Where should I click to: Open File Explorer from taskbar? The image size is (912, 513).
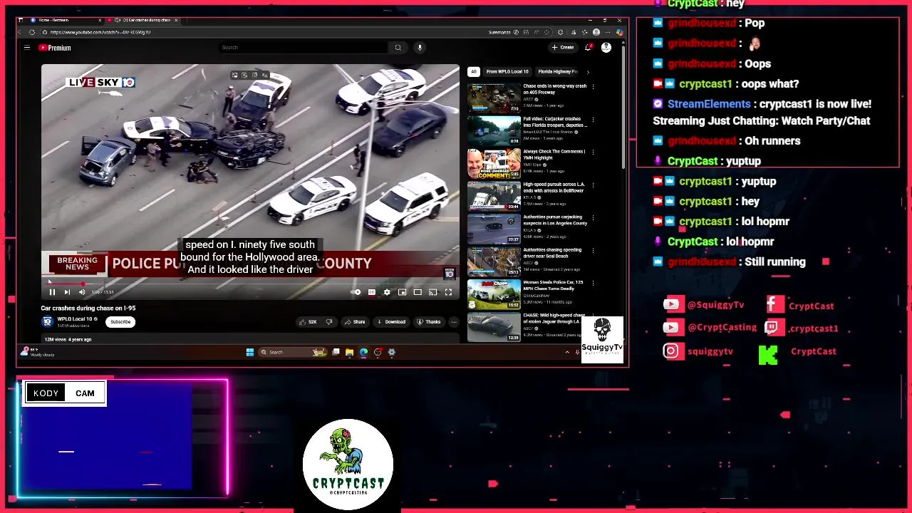pos(349,352)
